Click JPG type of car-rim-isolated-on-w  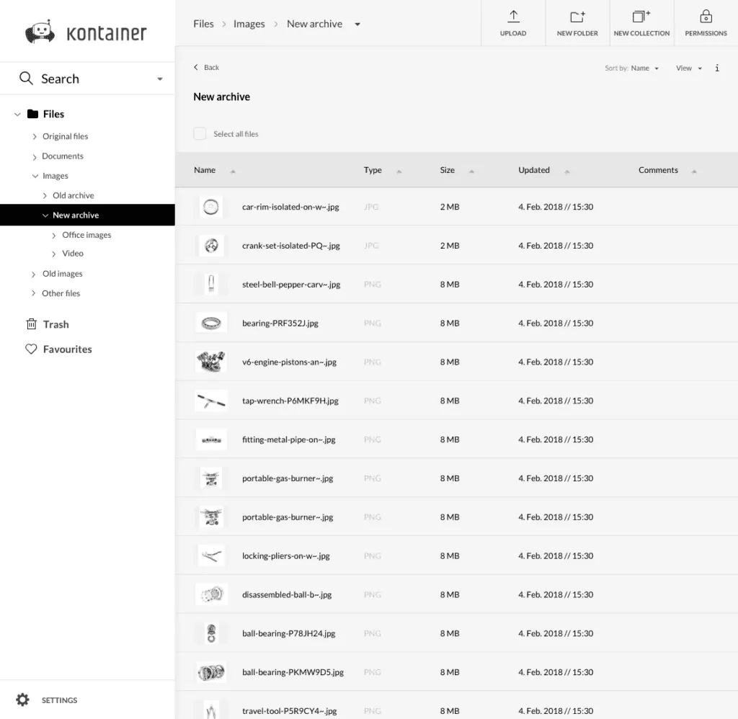point(371,207)
